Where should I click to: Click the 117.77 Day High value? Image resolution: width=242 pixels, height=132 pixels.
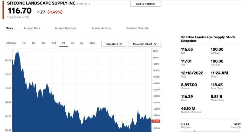(x=237, y=124)
